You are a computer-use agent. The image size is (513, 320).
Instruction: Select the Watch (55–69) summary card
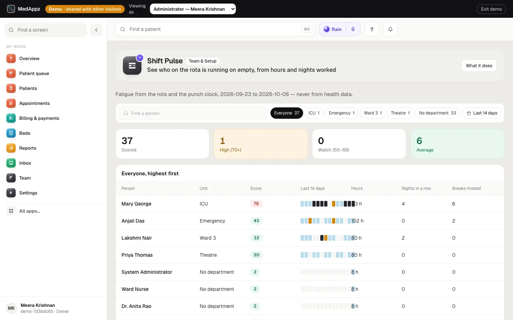[x=359, y=144]
